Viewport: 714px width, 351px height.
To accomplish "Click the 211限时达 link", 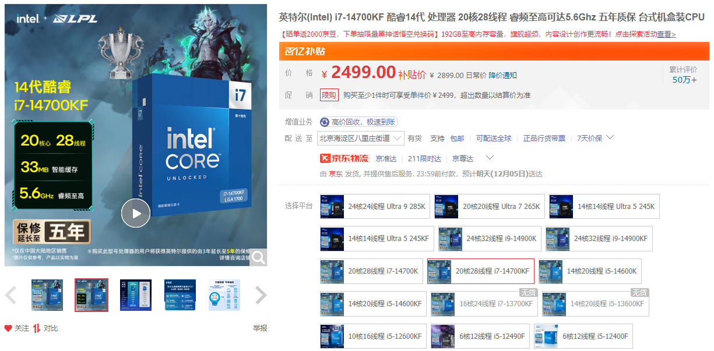I will [424, 158].
